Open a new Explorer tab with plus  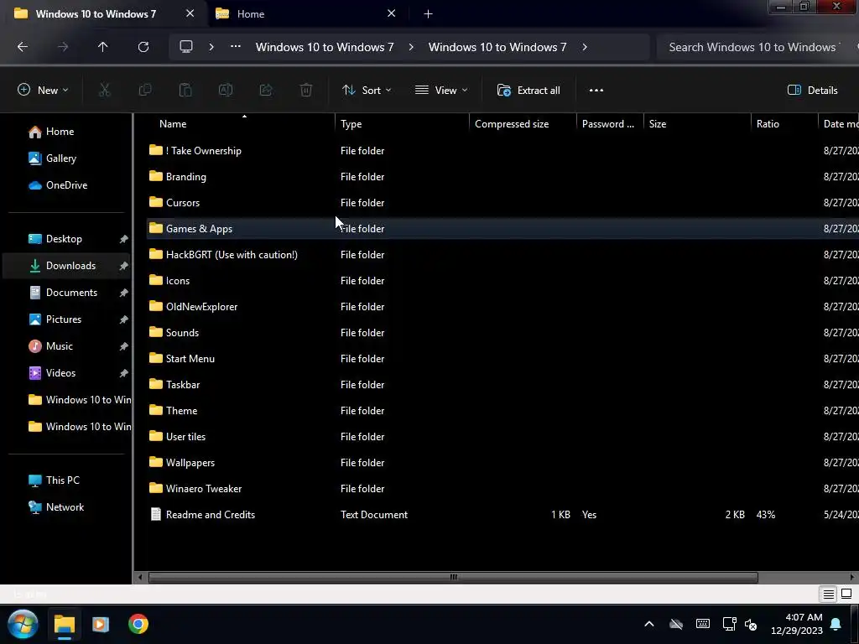click(x=429, y=14)
